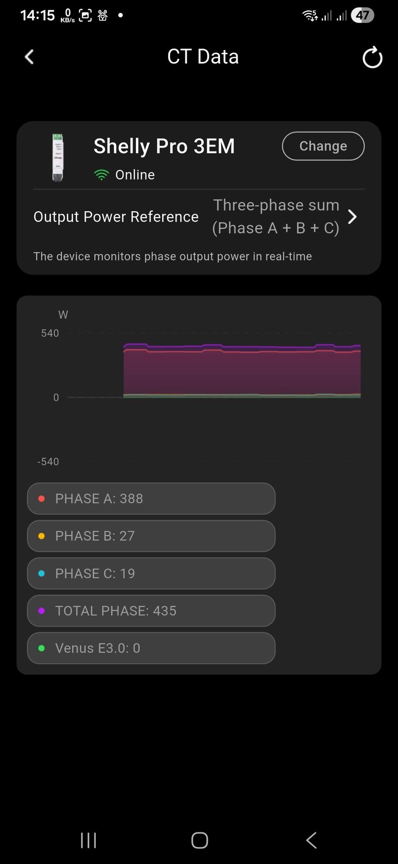Tap the red PHASE A color dot
Screen dimensions: 398x864
(41, 498)
